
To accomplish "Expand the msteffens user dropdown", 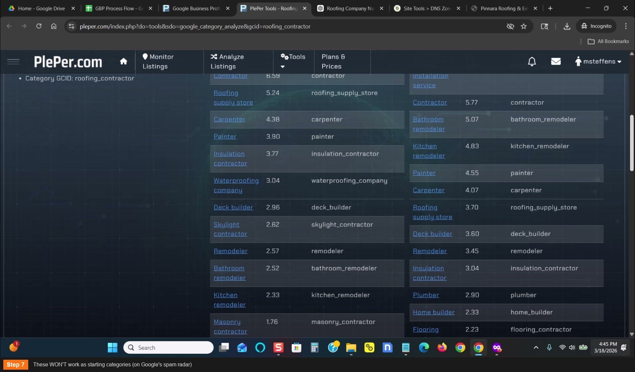I will pyautogui.click(x=598, y=61).
